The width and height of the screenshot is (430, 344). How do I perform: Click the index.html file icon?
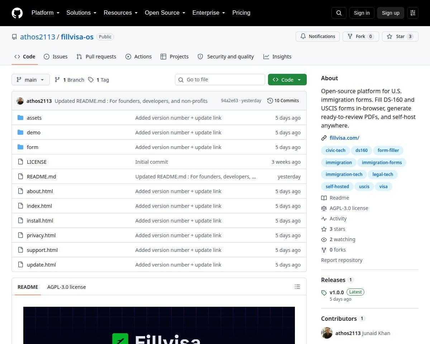[20, 206]
